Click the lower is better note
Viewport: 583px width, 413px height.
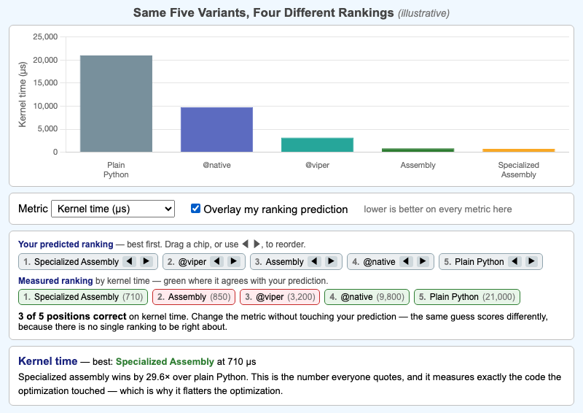[438, 209]
